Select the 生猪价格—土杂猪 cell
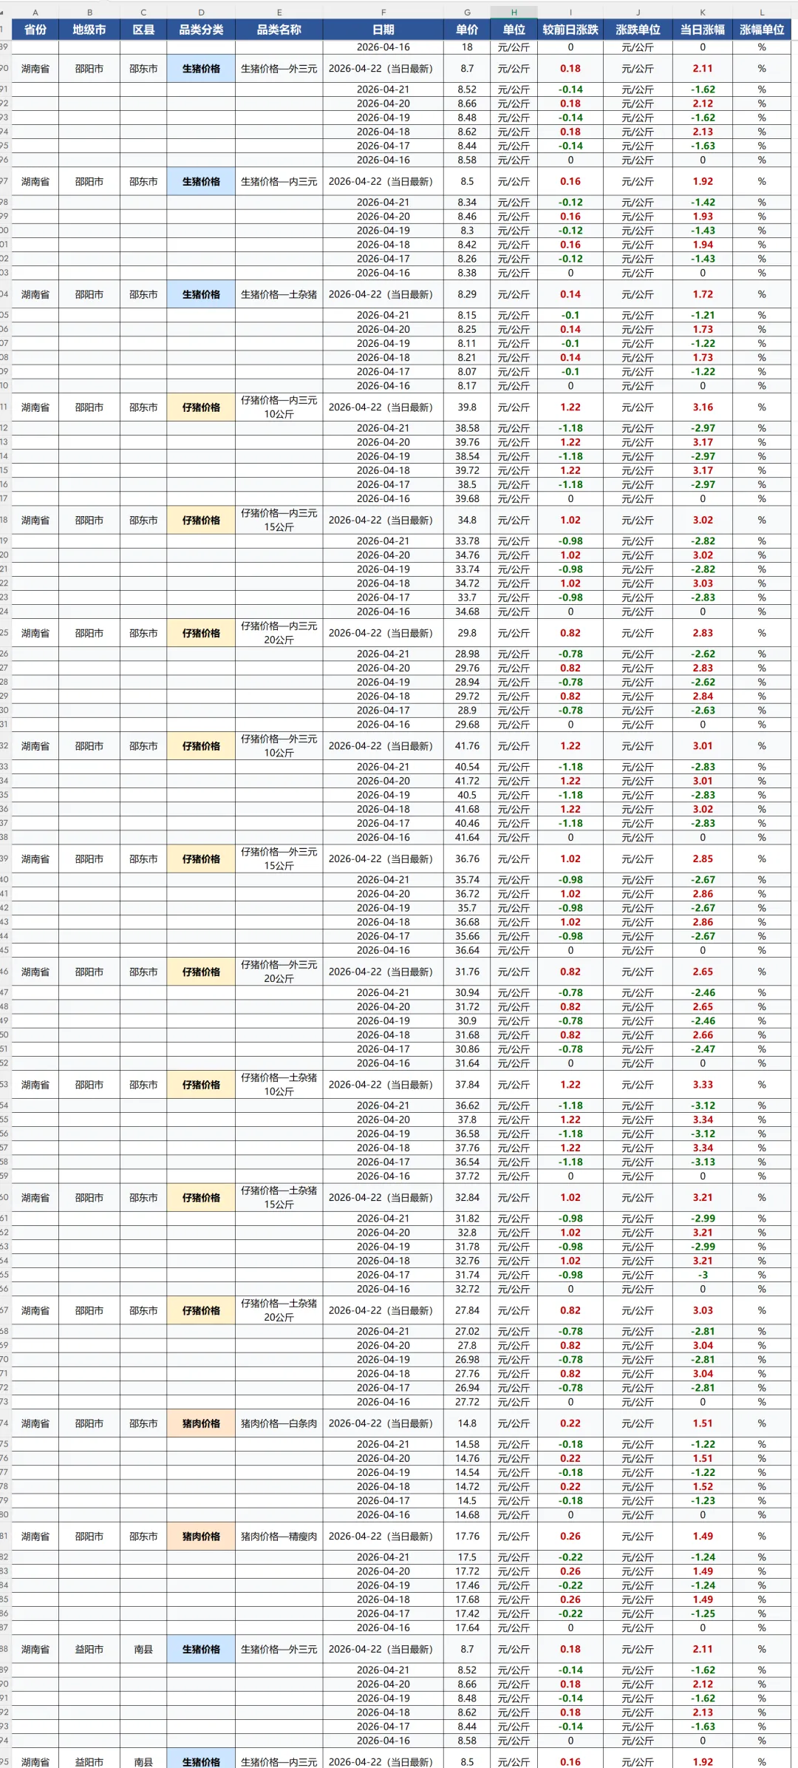 click(x=279, y=294)
